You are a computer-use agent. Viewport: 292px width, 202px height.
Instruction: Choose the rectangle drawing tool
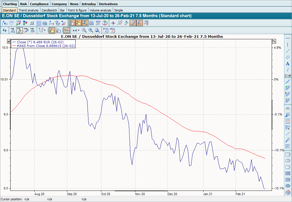[288, 154]
